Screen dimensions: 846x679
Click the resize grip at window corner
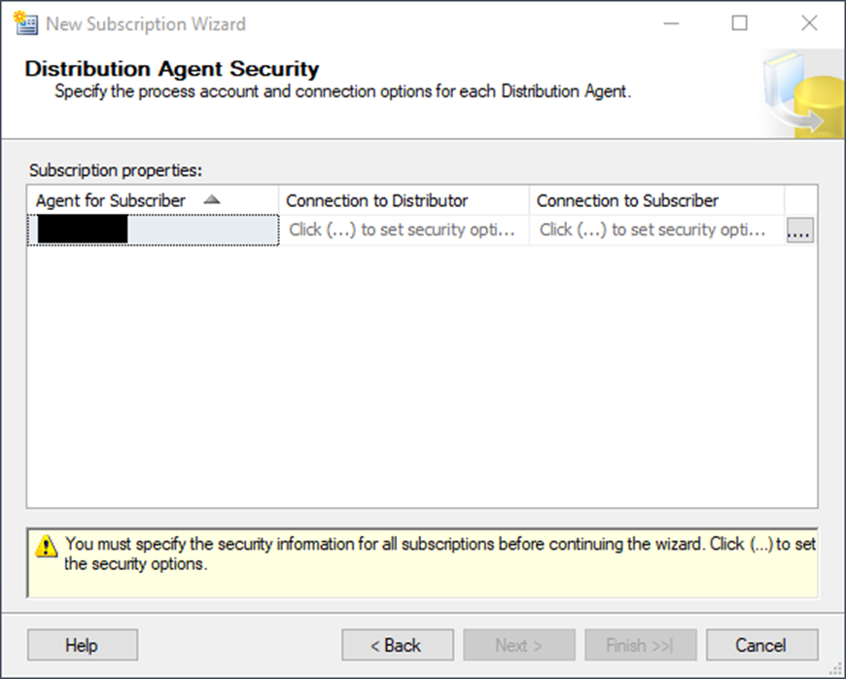837,670
